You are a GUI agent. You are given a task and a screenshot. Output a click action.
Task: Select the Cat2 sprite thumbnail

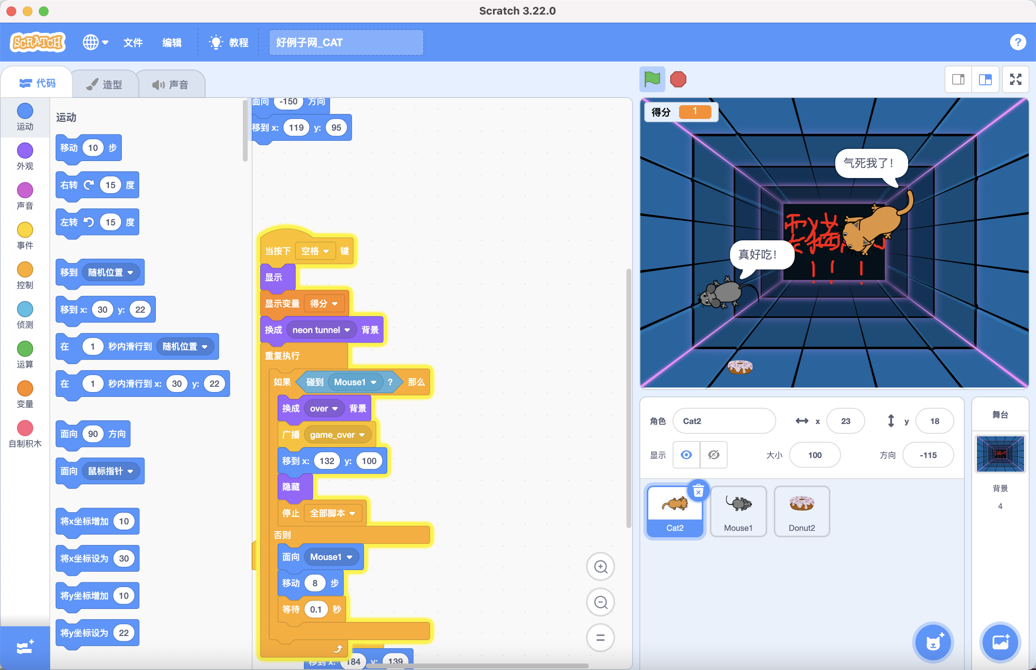pyautogui.click(x=675, y=511)
